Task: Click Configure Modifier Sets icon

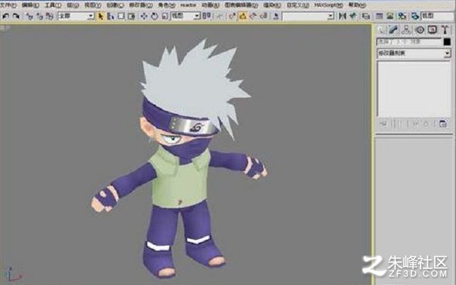Action: [443, 124]
